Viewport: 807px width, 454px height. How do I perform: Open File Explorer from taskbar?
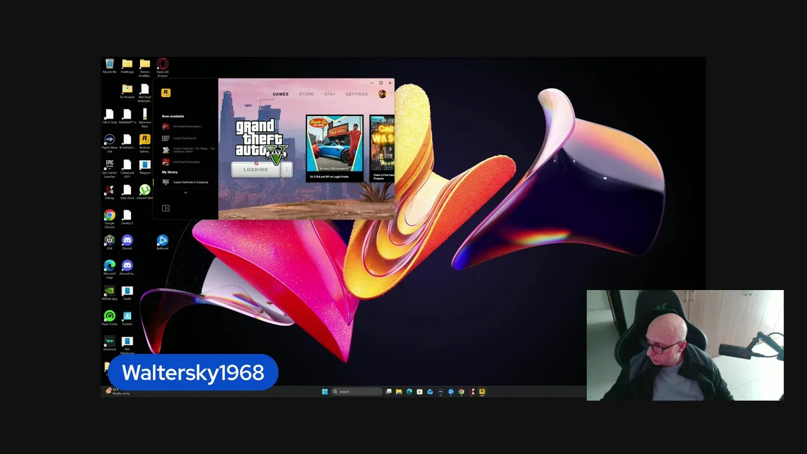pos(399,392)
